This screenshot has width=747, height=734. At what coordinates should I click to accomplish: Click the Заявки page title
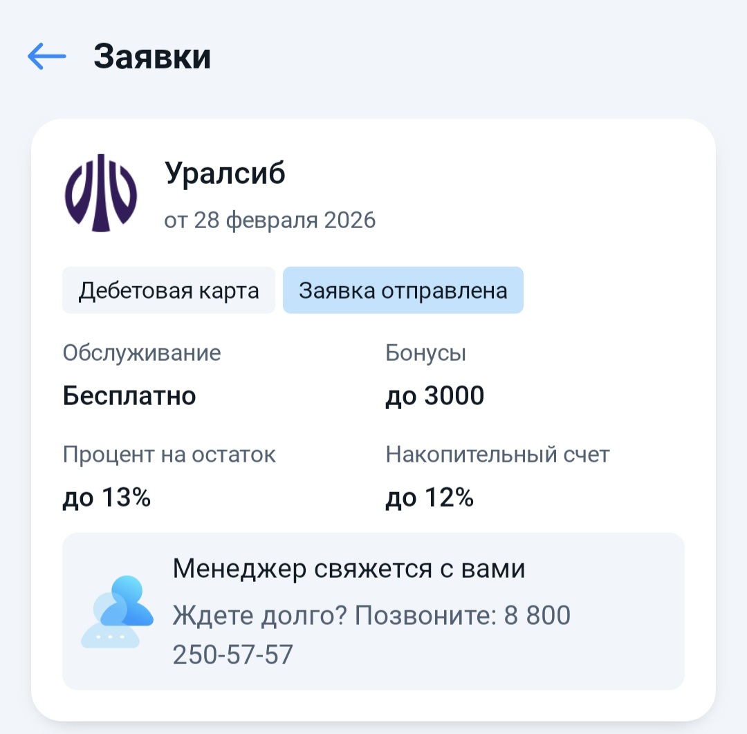152,57
